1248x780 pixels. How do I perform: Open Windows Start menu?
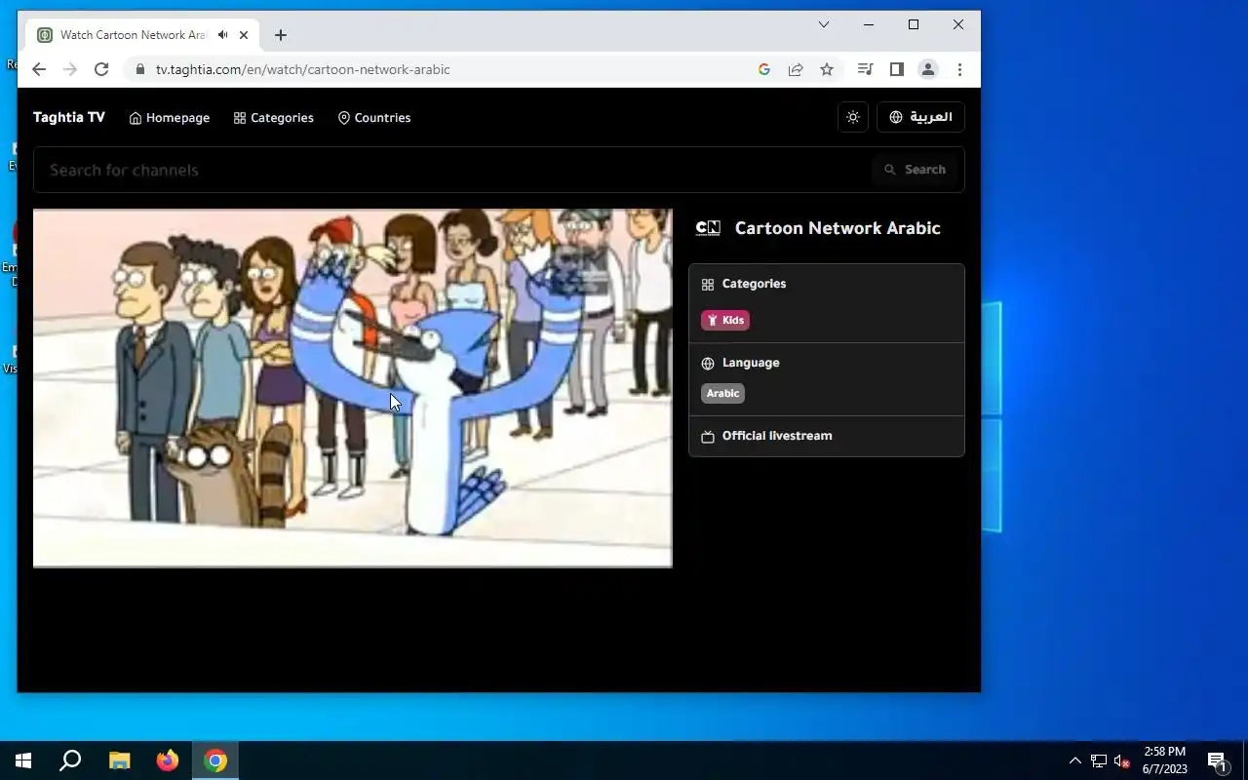[x=23, y=760]
